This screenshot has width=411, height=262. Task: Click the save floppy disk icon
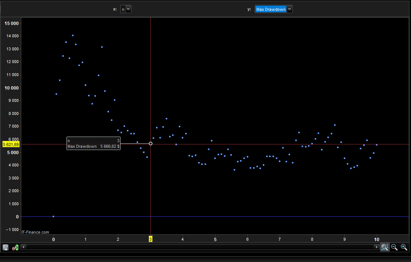click(x=6, y=247)
